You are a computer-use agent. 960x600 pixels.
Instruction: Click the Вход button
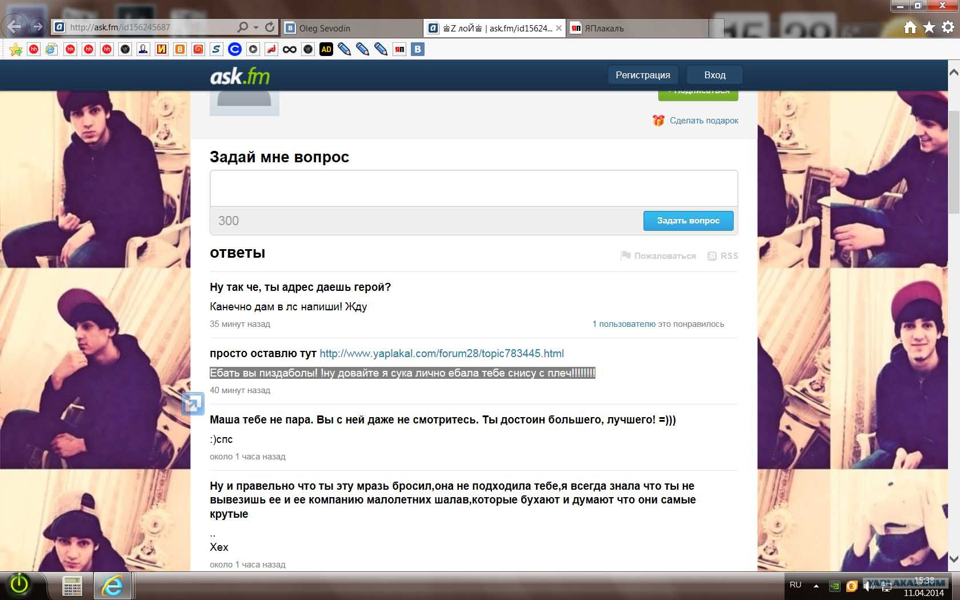(x=715, y=75)
